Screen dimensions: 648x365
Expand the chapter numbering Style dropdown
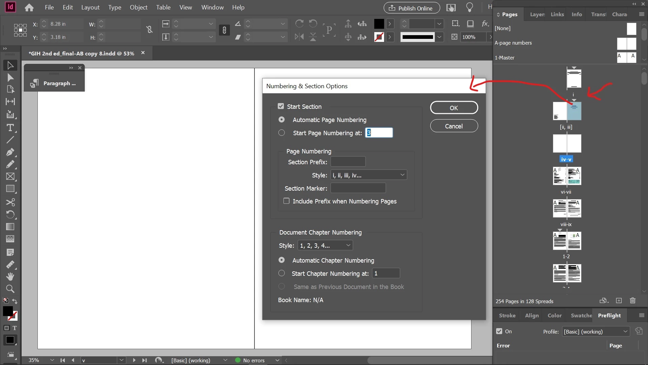[325, 245]
